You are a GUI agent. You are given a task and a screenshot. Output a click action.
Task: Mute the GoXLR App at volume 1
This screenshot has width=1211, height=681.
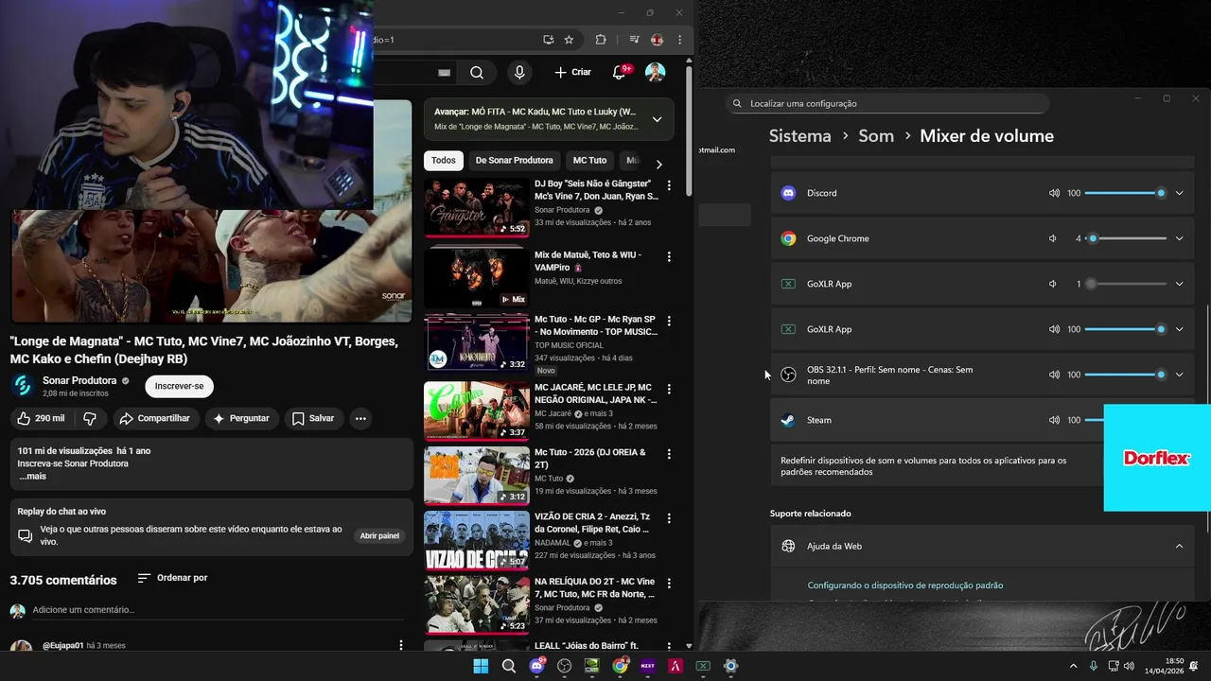click(x=1052, y=284)
